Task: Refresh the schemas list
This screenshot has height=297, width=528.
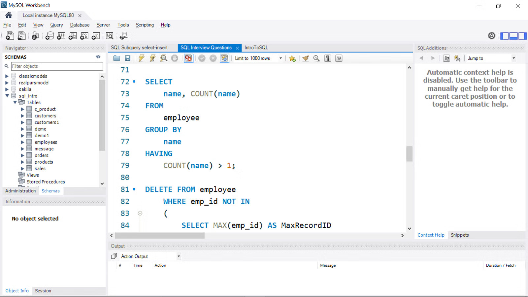Action: tap(98, 57)
